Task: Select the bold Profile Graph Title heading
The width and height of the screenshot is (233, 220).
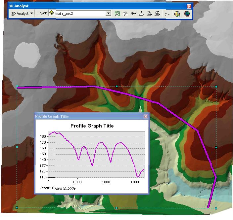Action: pos(92,126)
